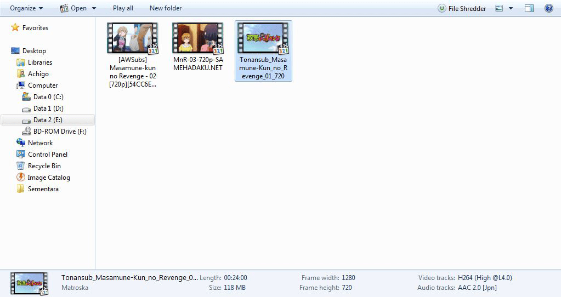Click the Image Catalog lightning icon
The width and height of the screenshot is (561, 297).
[21, 177]
